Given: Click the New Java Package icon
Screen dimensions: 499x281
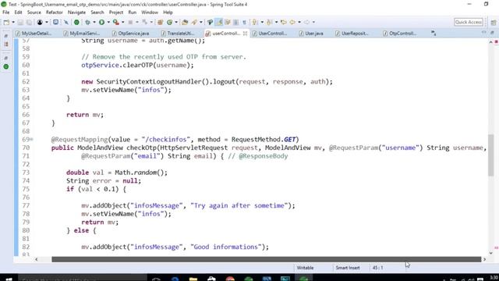Looking at the screenshot, I should tap(161, 22).
